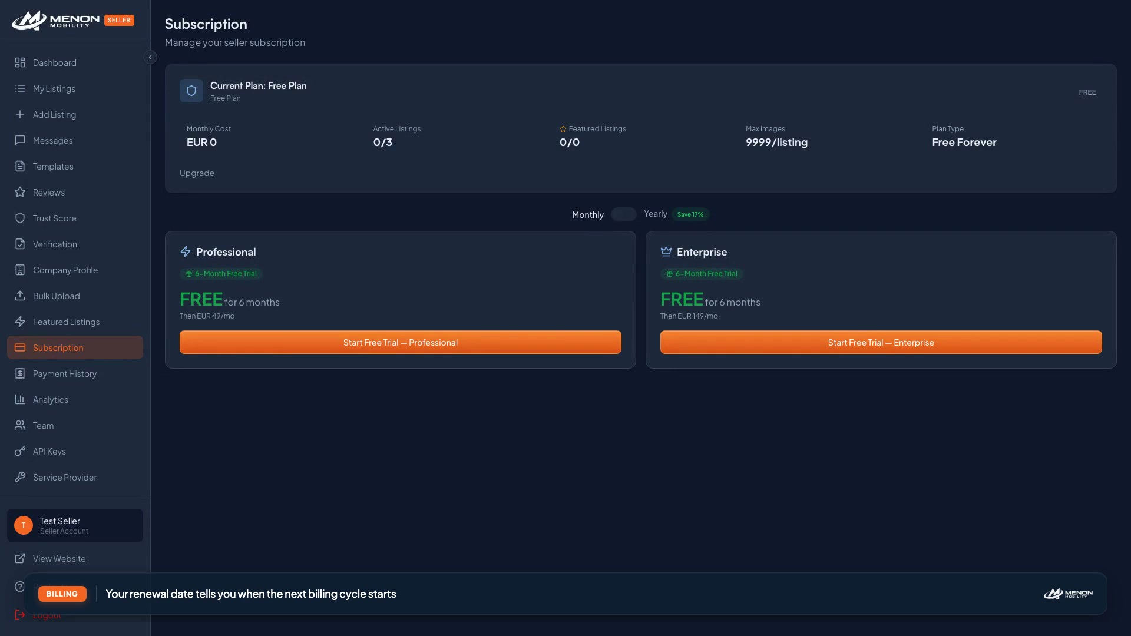1131x636 pixels.
Task: Click the Menon Mobility logo in sidebar
Action: click(56, 21)
